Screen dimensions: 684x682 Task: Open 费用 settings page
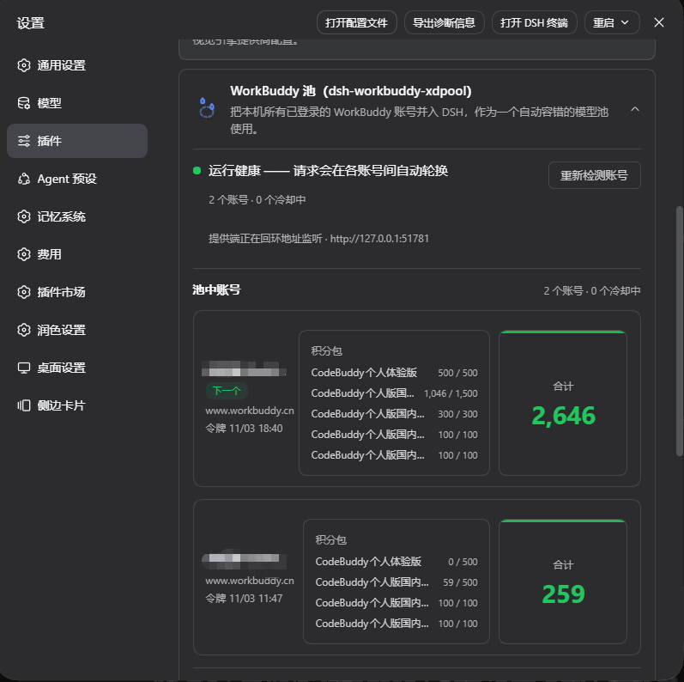coord(77,254)
